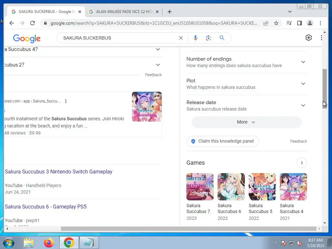Screen dimensions: 332x249
Task: Click the forward navigation arrow
Action: coord(22,23)
